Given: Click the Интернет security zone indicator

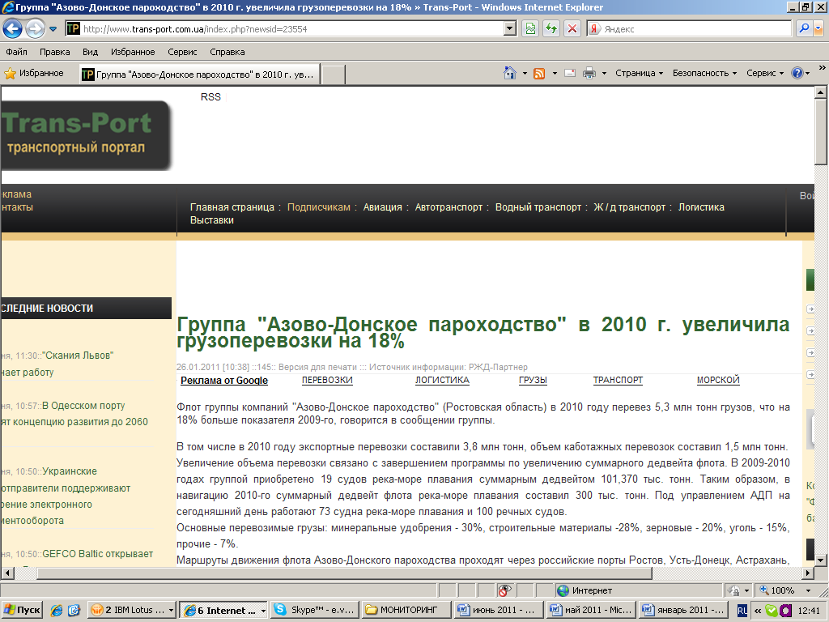Looking at the screenshot, I should coord(585,590).
